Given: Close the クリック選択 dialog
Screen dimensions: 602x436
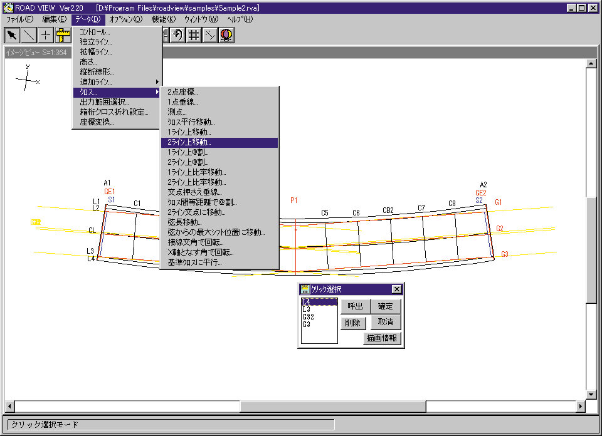Looking at the screenshot, I should [396, 289].
